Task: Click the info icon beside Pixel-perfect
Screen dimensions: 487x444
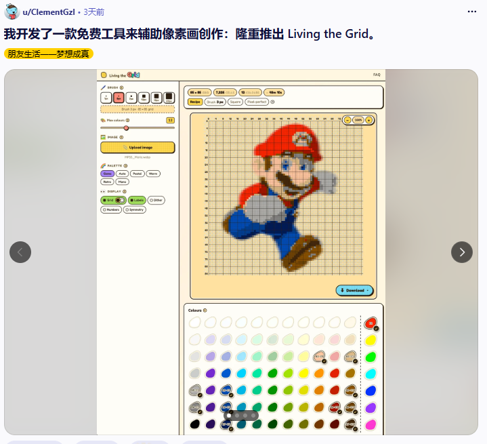Action: pos(272,102)
